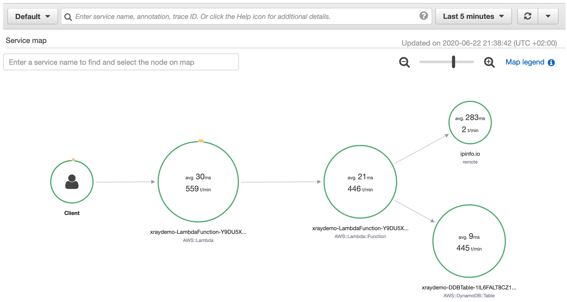
Task: Select the ipinfo.io remote node
Action: (470, 123)
